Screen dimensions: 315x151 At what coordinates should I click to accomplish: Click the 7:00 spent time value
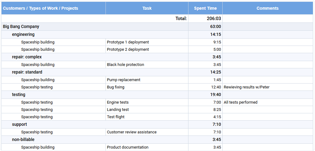click(x=217, y=102)
